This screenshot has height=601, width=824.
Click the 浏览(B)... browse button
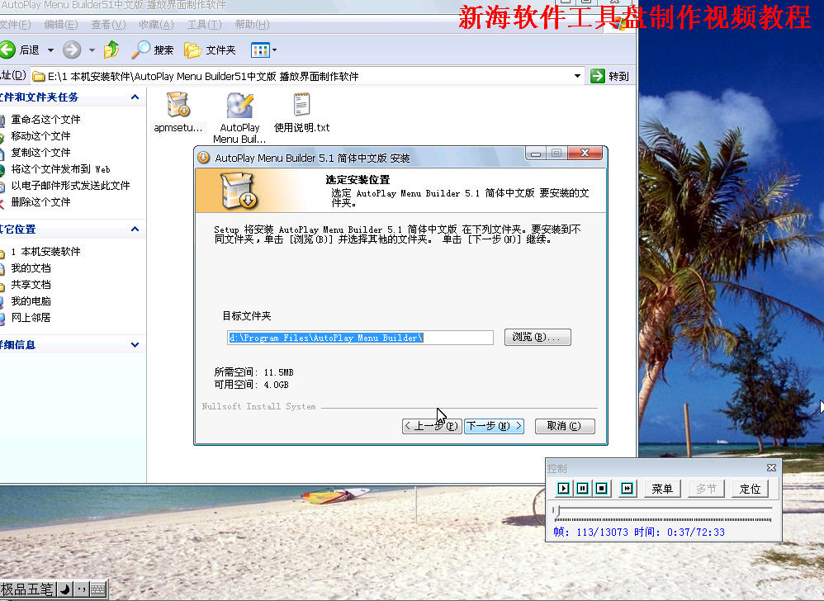point(537,338)
